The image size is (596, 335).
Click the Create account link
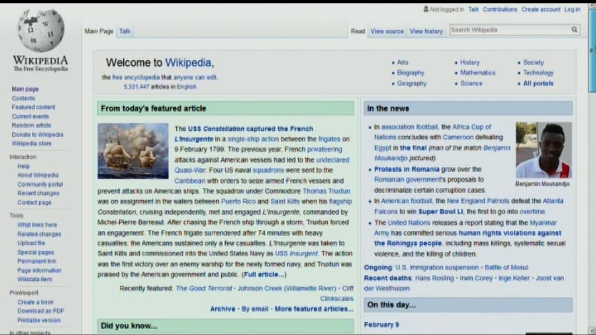pos(541,9)
